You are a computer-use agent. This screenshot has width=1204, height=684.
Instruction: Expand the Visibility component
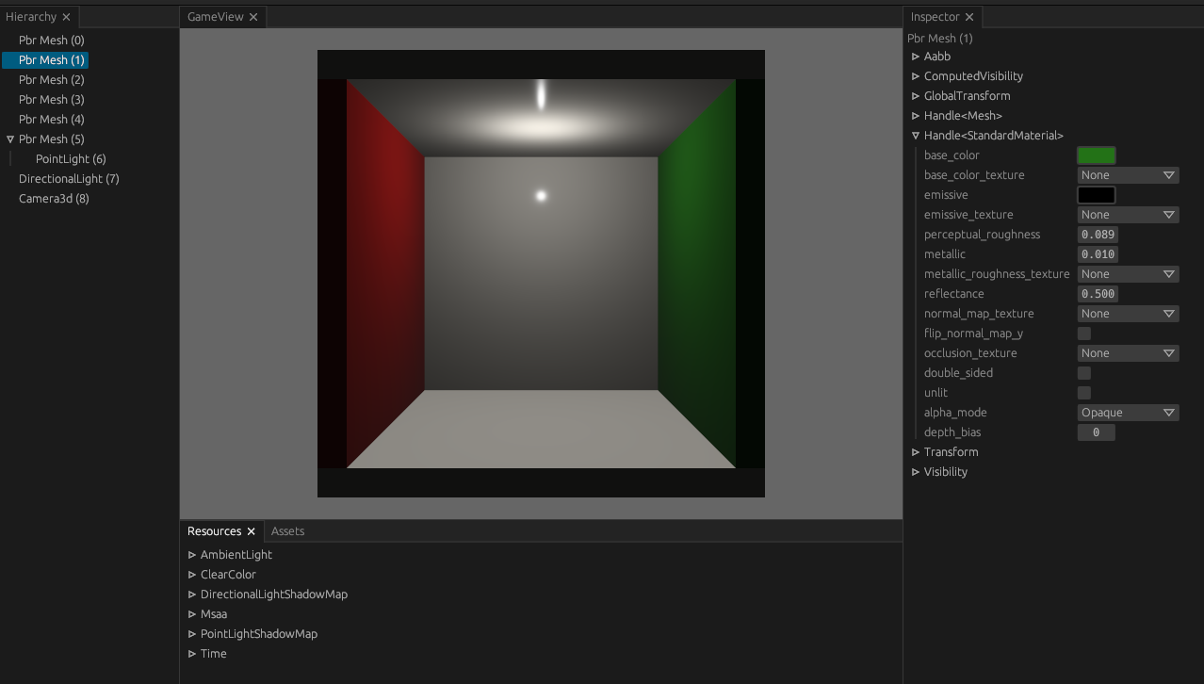(915, 472)
